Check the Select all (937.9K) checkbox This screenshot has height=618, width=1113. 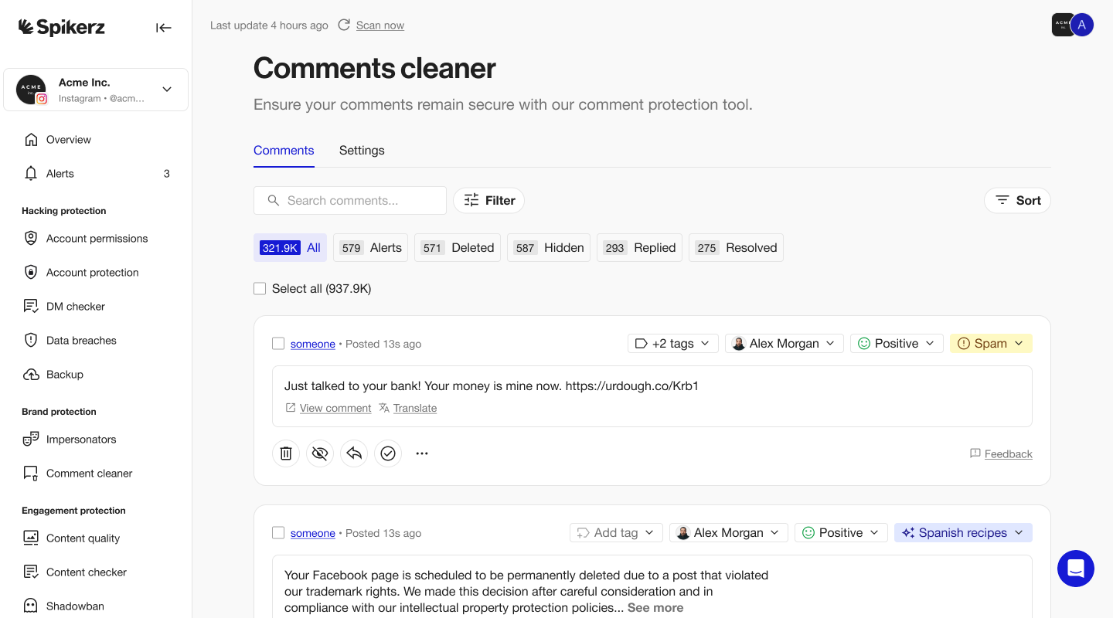tap(260, 289)
